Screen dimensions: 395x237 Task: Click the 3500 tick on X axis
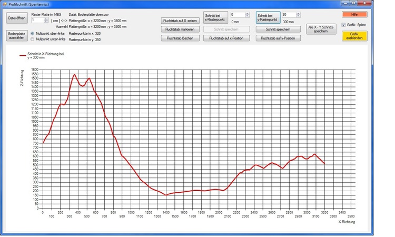351,216
